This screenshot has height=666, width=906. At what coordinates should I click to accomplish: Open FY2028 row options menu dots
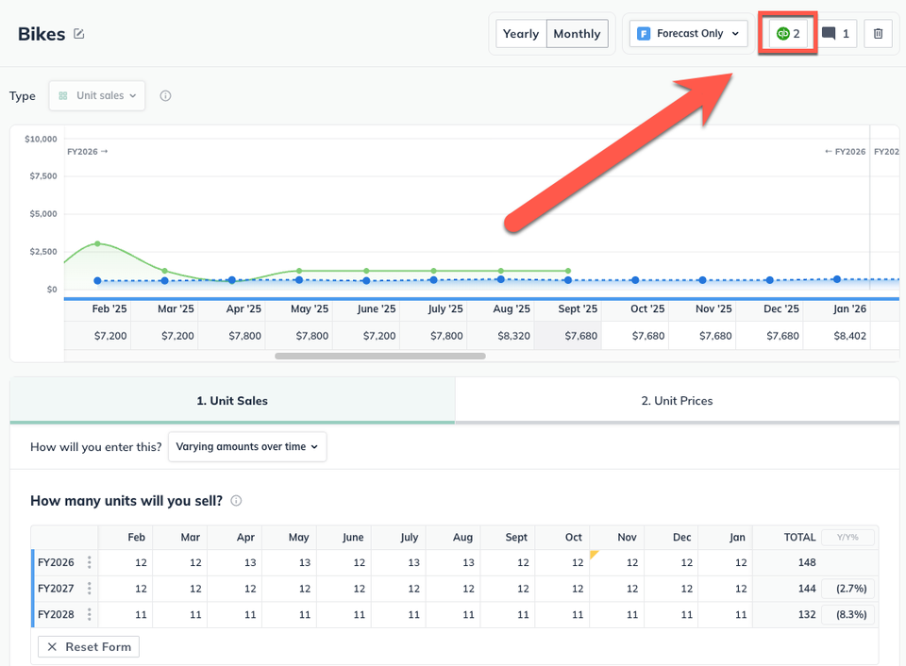[x=89, y=614]
